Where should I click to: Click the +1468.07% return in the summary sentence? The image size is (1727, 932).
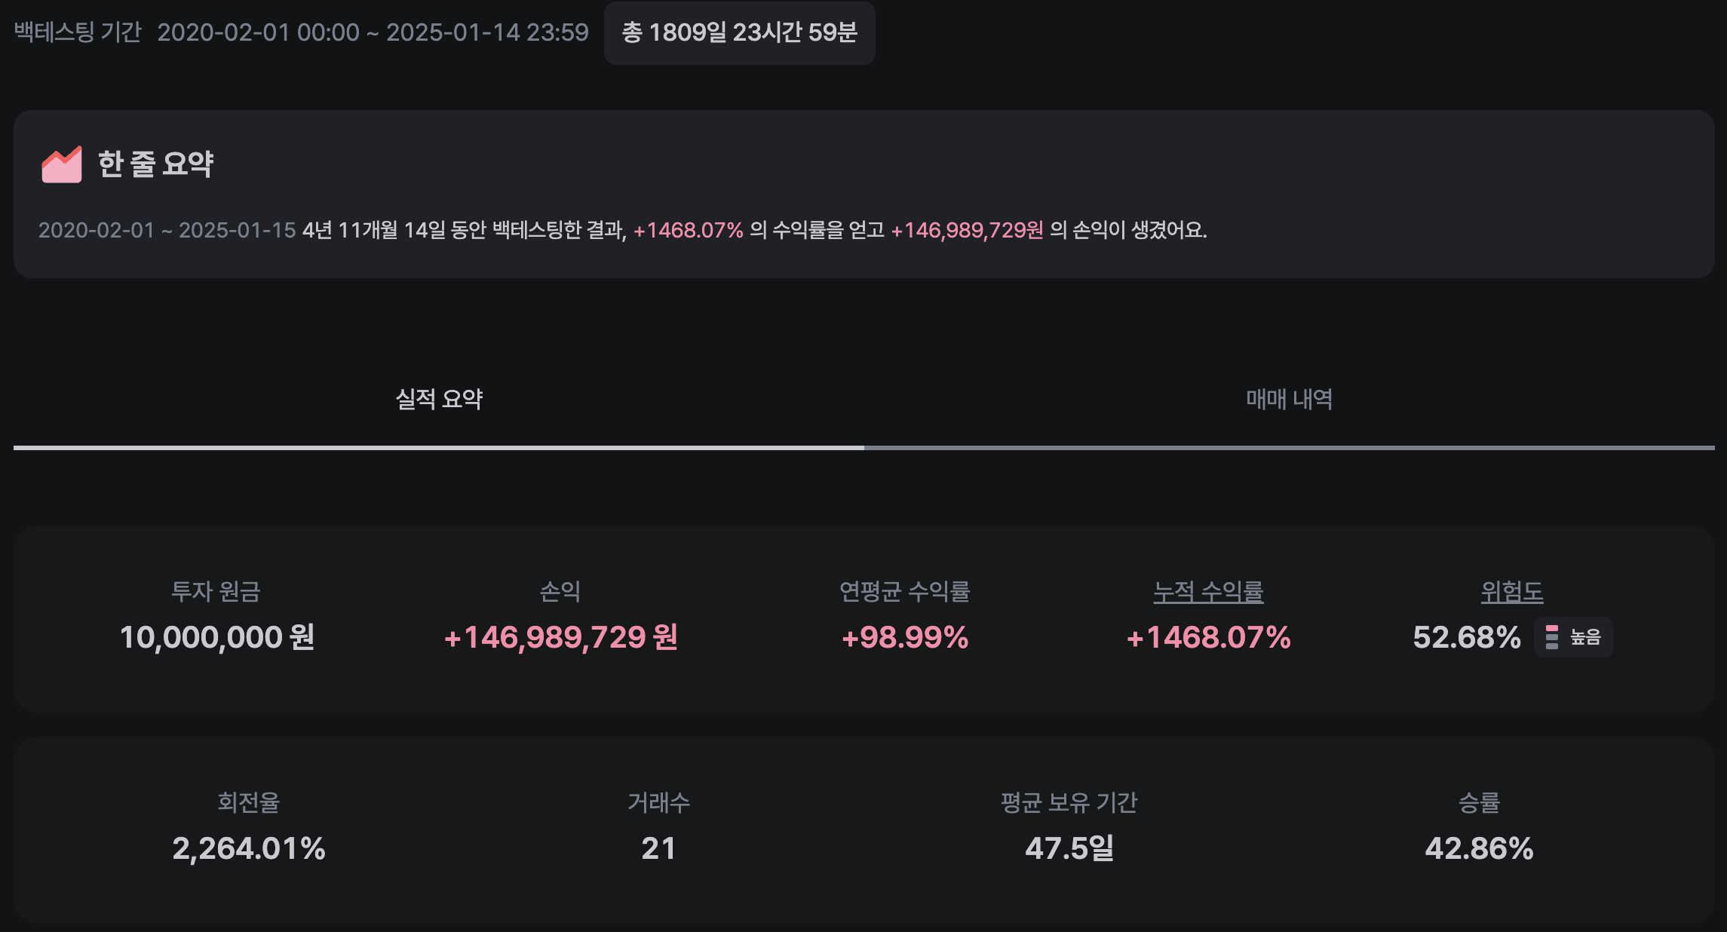[688, 230]
